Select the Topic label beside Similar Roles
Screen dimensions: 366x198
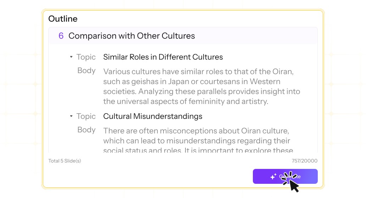coord(86,57)
